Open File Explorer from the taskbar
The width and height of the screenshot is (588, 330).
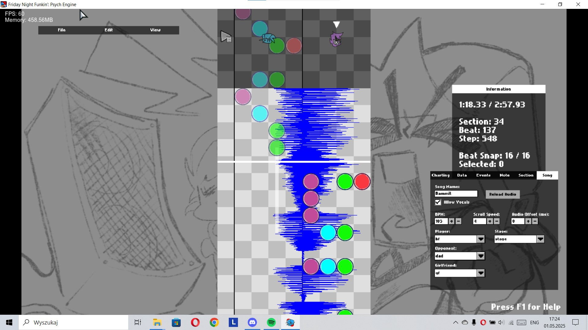(157, 322)
